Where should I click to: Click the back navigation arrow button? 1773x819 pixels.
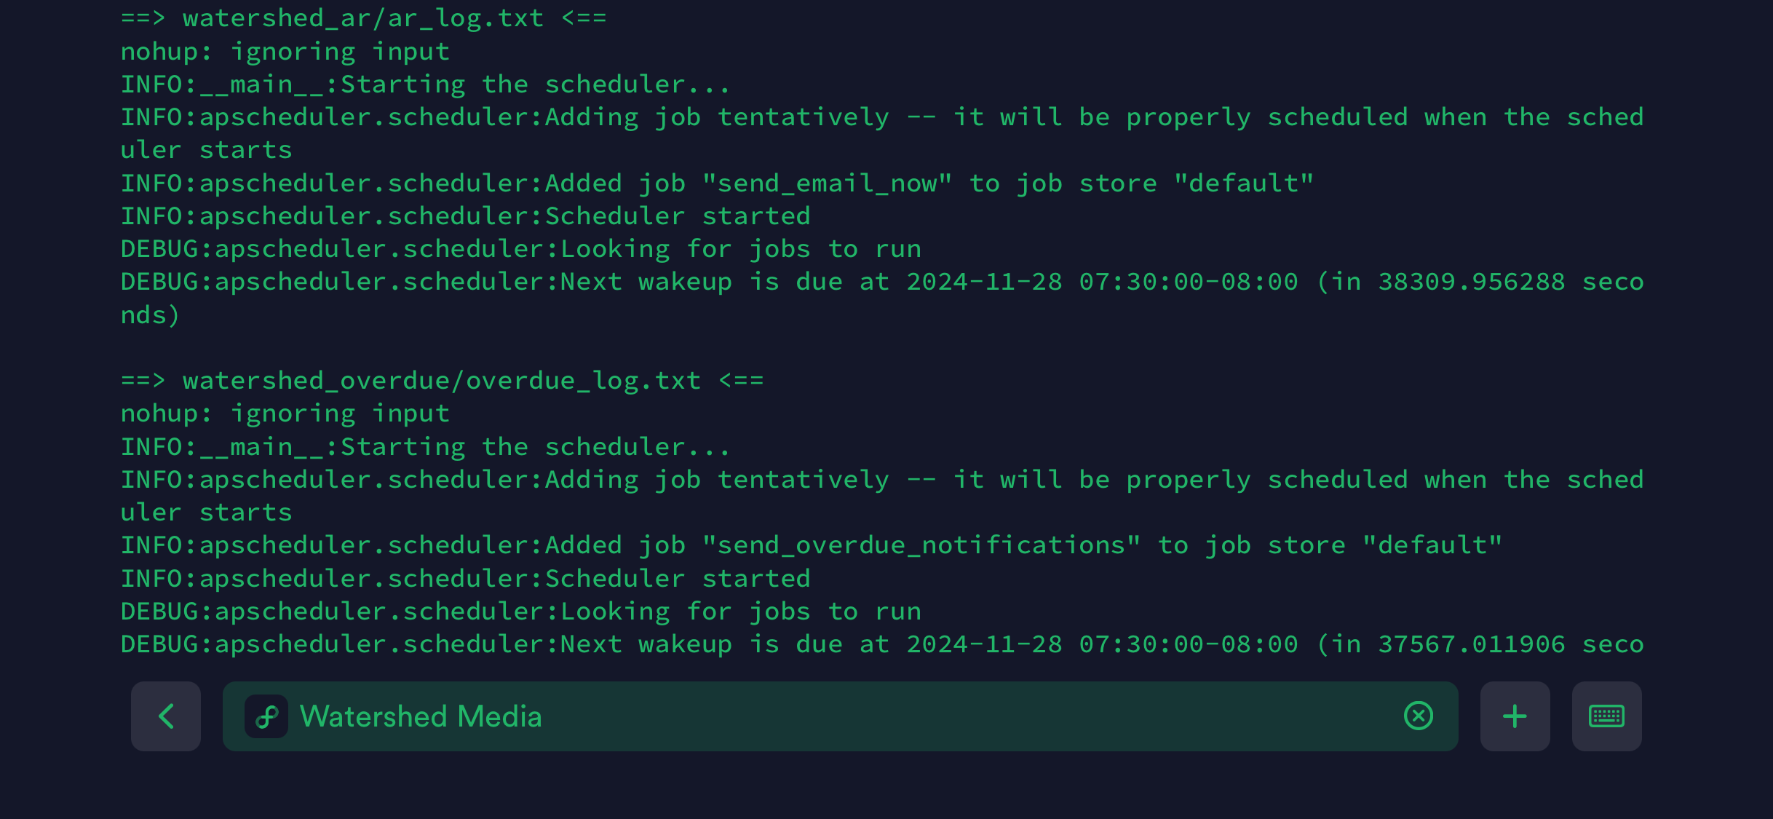(166, 715)
